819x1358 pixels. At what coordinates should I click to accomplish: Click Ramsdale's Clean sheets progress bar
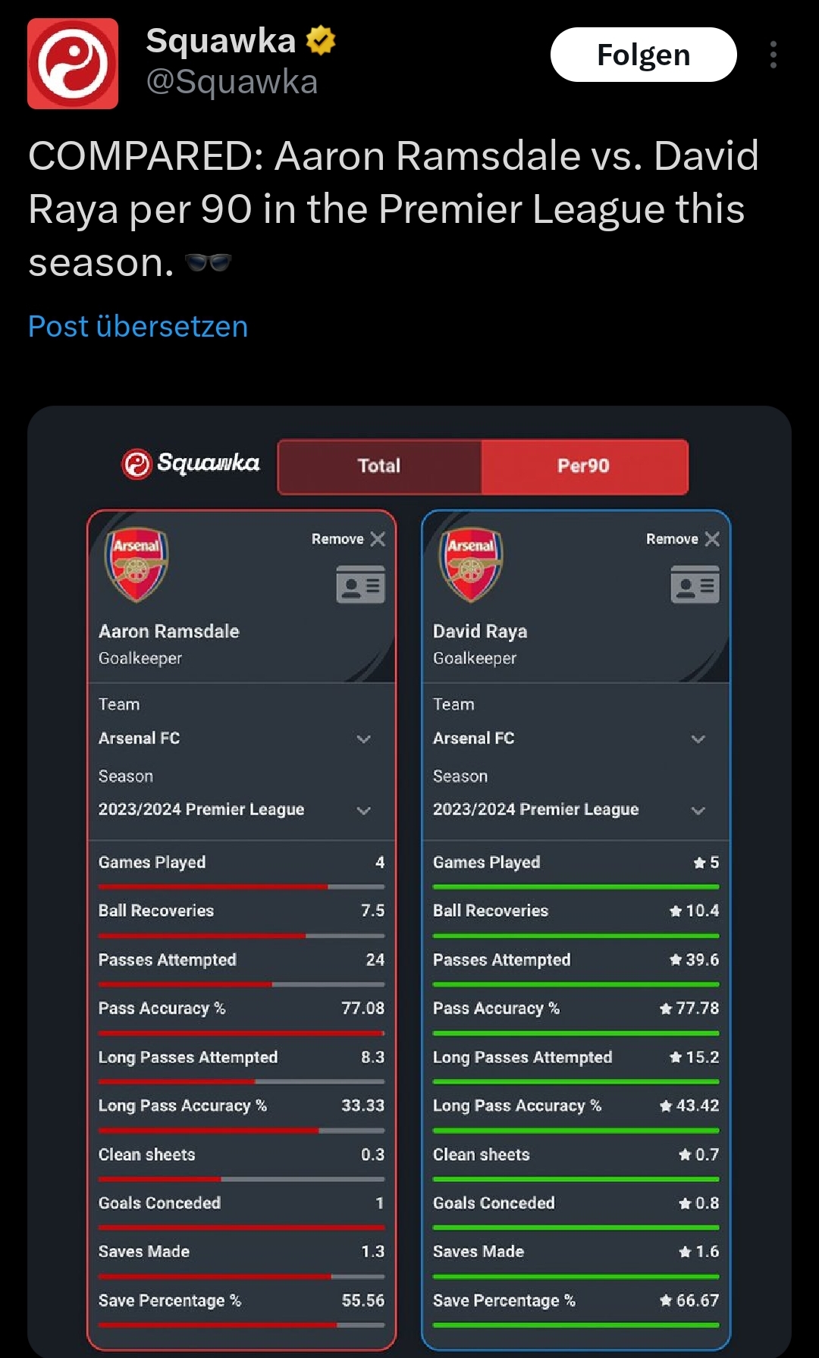241,1179
